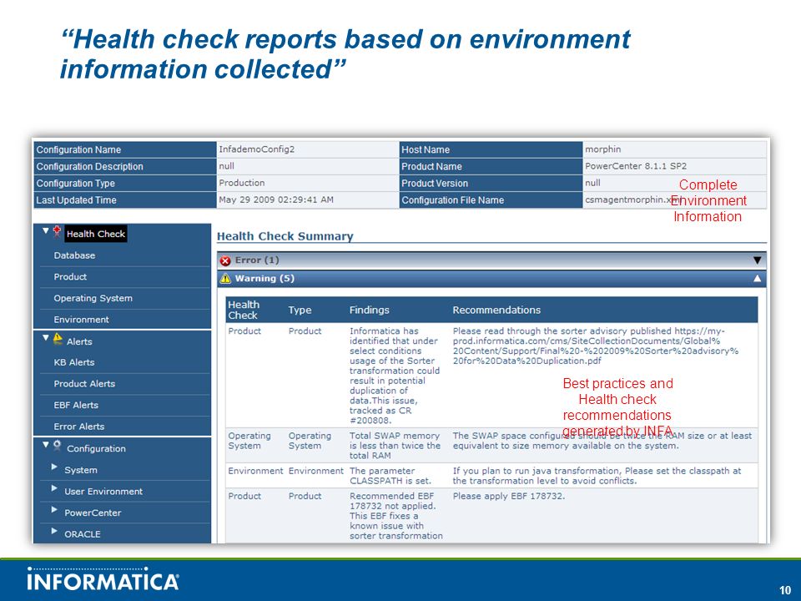Click the Health Check Summary heading
Image resolution: width=801 pixels, height=601 pixels.
click(285, 236)
